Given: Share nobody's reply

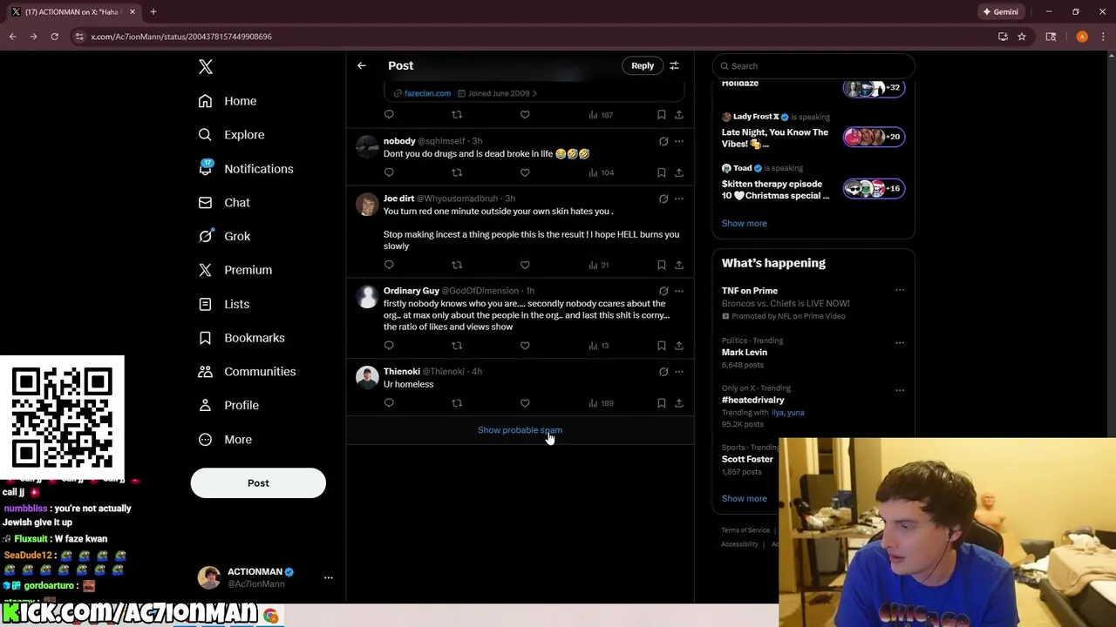Looking at the screenshot, I should coord(679,172).
